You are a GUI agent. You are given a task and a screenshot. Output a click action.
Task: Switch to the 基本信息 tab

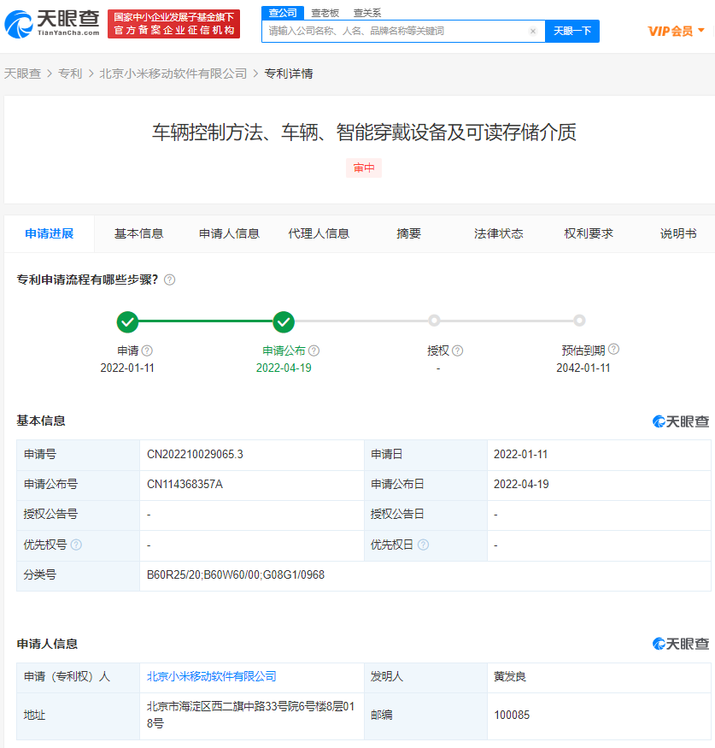click(138, 233)
